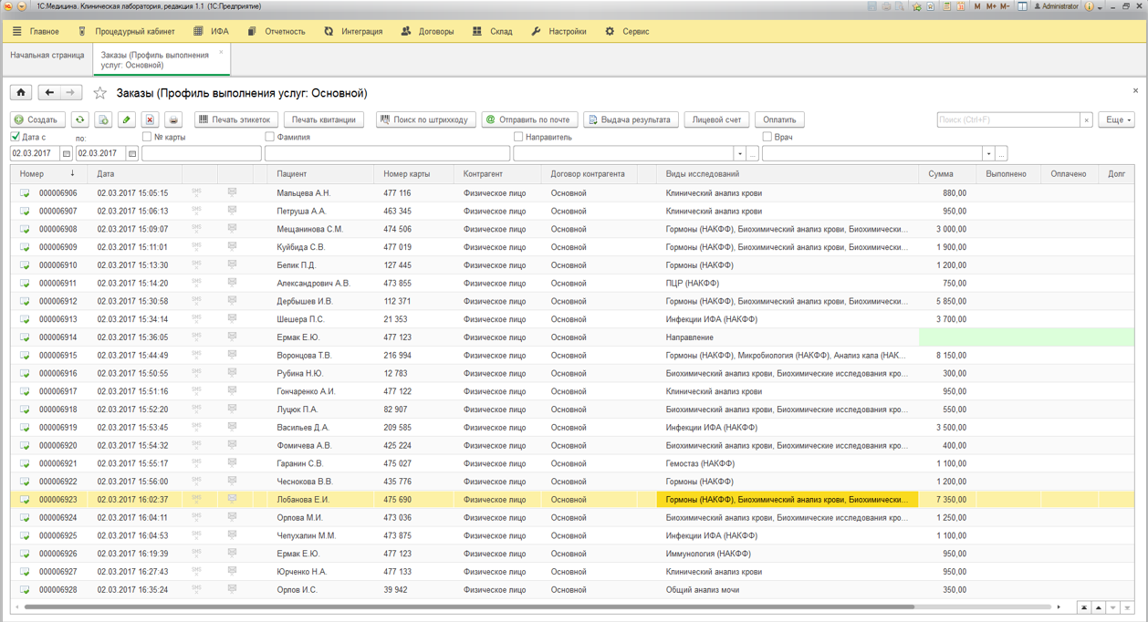Tick the Врач filter checkbox
This screenshot has height=622, width=1148.
[767, 137]
